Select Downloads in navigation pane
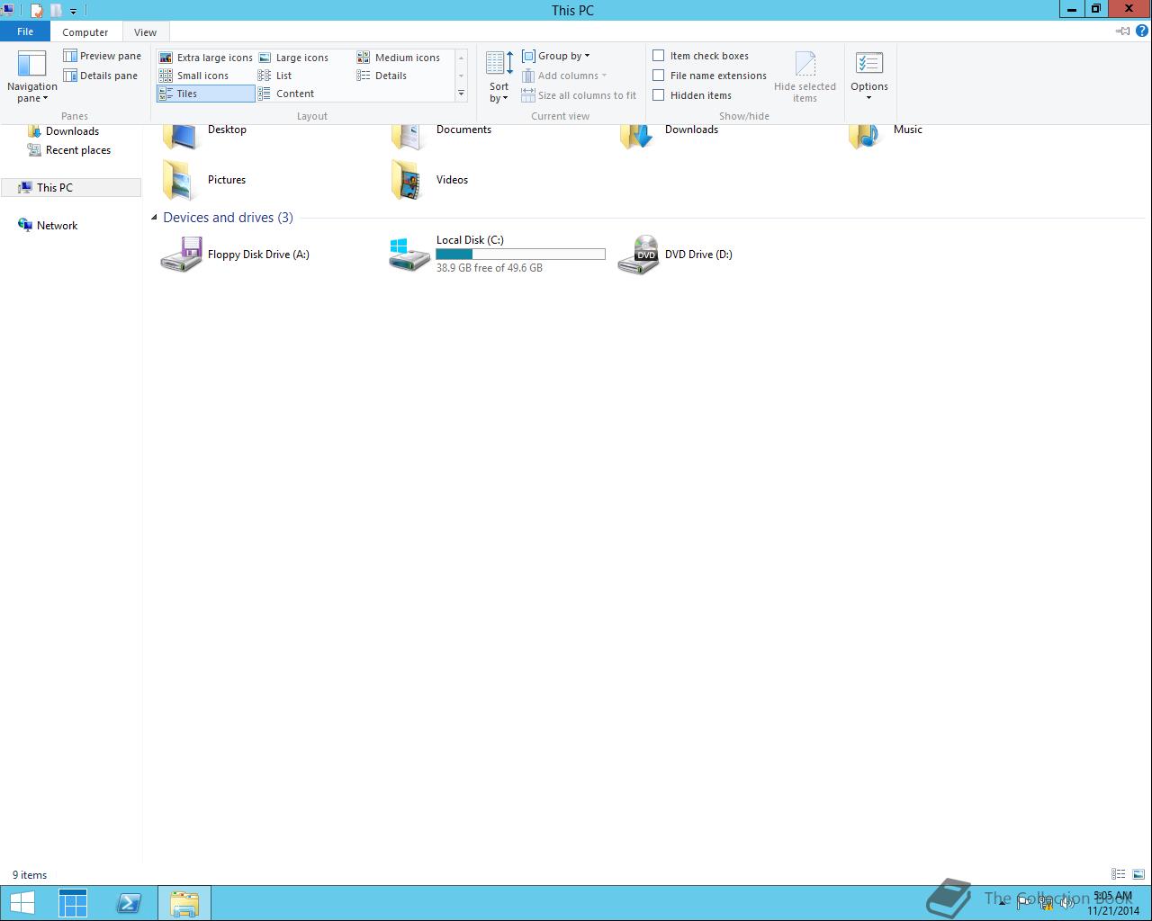The height and width of the screenshot is (921, 1152). (x=72, y=131)
